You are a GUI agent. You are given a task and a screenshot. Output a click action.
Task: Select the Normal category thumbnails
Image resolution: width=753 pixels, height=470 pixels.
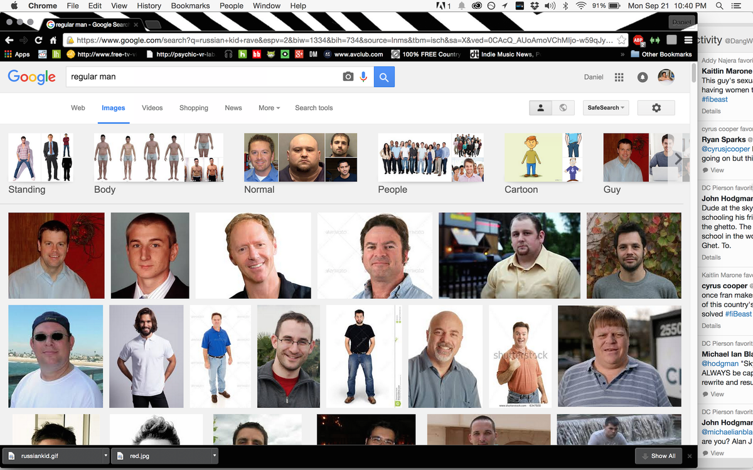[301, 157]
